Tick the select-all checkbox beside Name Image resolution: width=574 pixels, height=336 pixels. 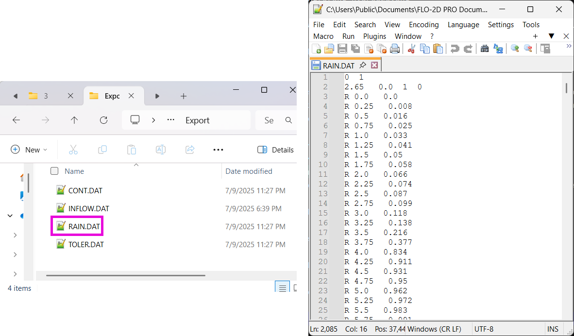click(54, 171)
